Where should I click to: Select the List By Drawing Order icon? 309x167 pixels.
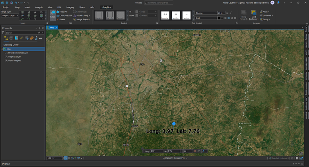pyautogui.click(x=6, y=38)
